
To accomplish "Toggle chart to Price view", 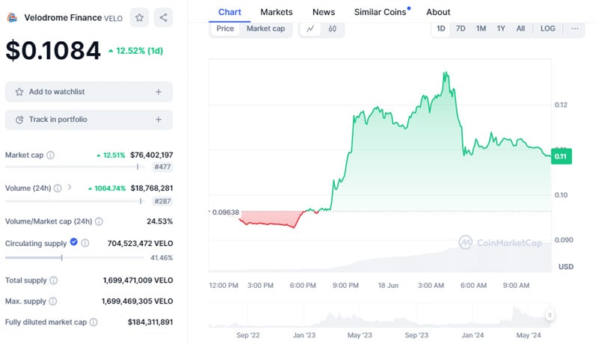I will tap(225, 28).
